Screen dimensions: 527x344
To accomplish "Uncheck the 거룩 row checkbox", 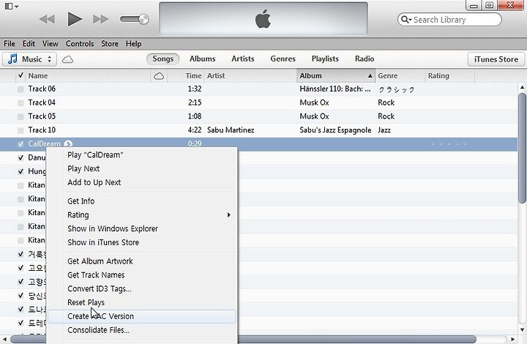I will (20, 254).
